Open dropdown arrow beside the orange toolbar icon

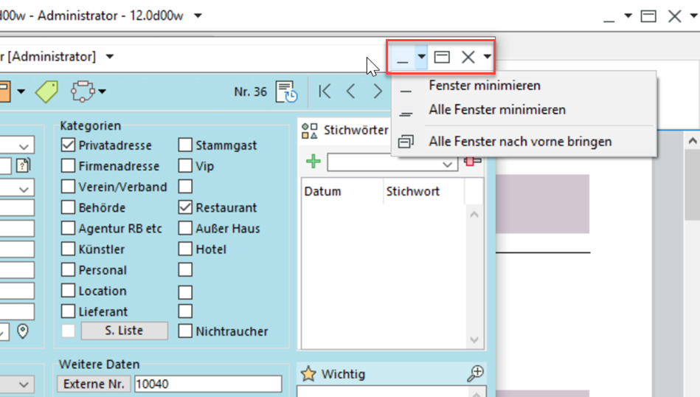click(21, 92)
